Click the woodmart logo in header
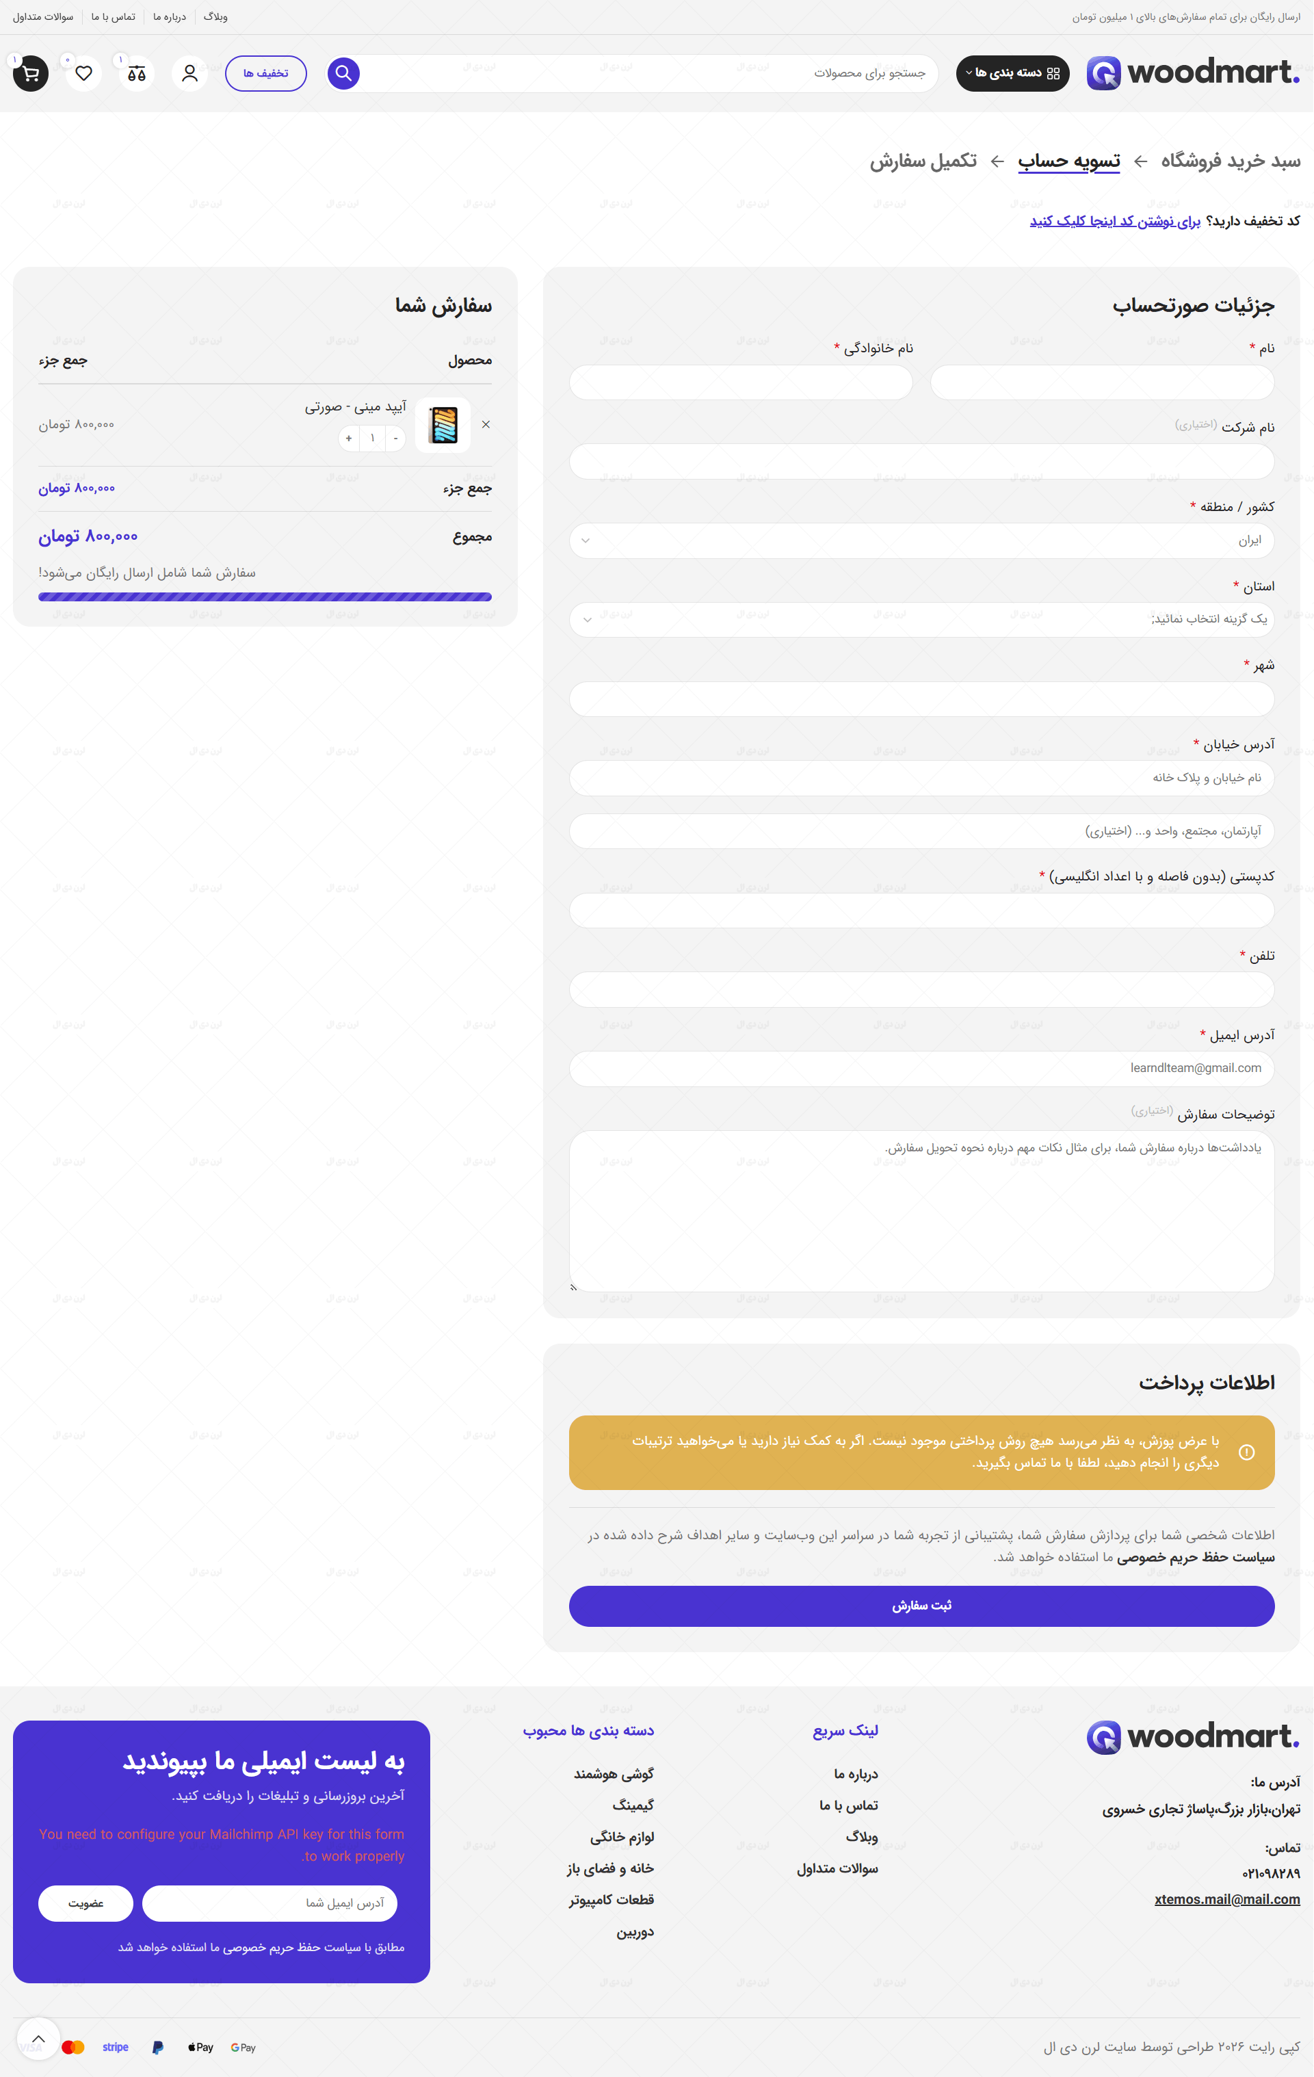 pyautogui.click(x=1194, y=73)
